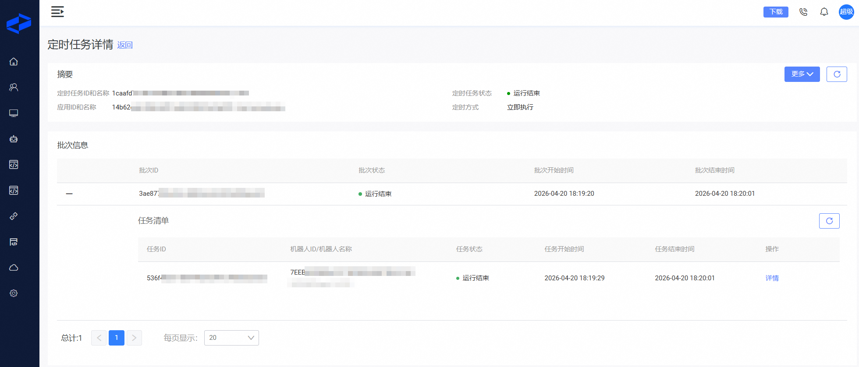This screenshot has height=367, width=859.
Task: Click the 任务结束时间 column header
Action: tap(675, 249)
